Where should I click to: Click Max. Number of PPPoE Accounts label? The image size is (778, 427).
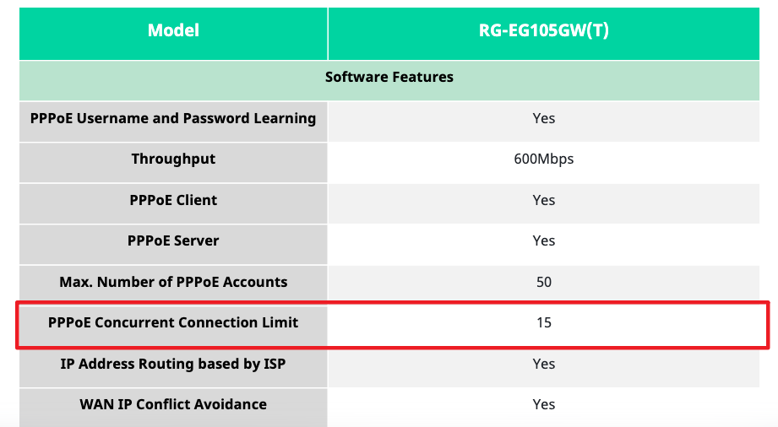pos(173,282)
